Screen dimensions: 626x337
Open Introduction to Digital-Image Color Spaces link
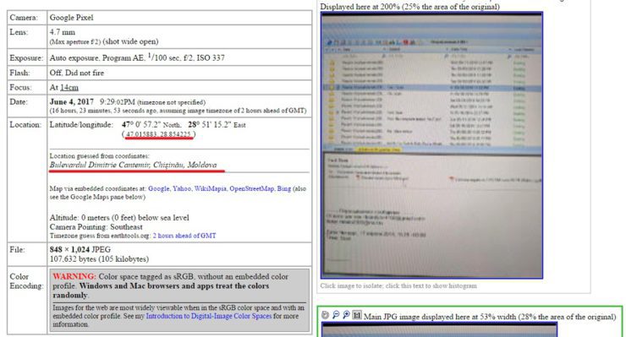tap(208, 316)
